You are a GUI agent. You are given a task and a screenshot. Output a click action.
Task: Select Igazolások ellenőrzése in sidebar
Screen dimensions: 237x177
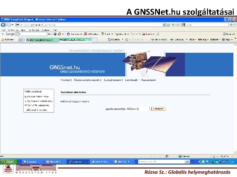point(37,96)
